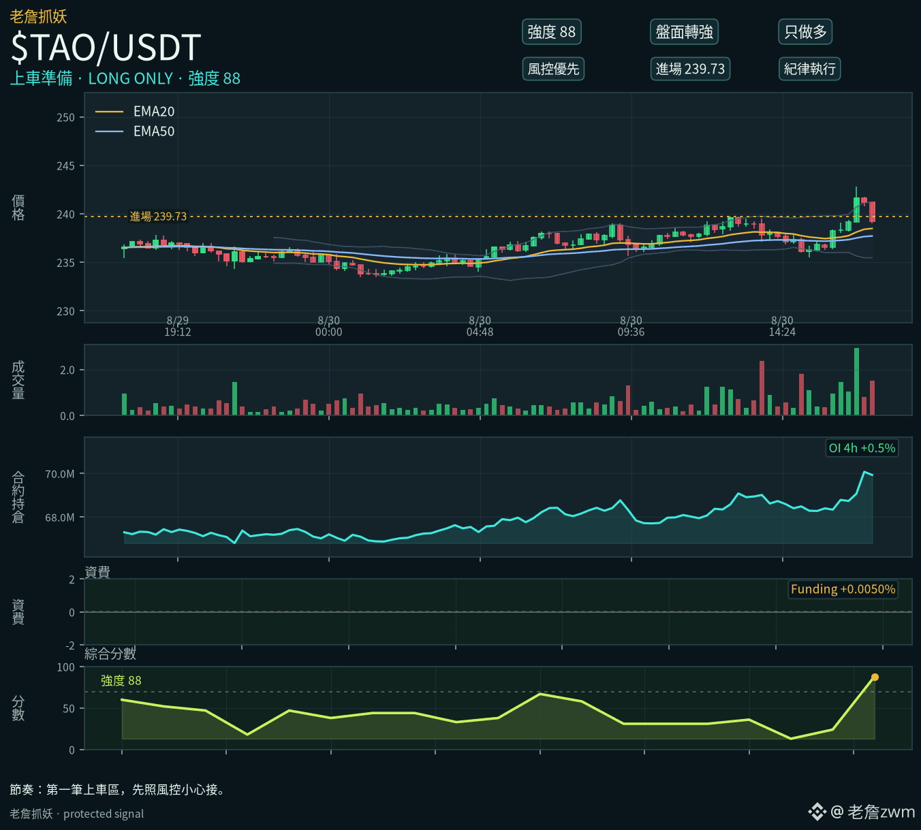
Task: Click the OI 4h +0.5% badge
Action: tap(862, 448)
